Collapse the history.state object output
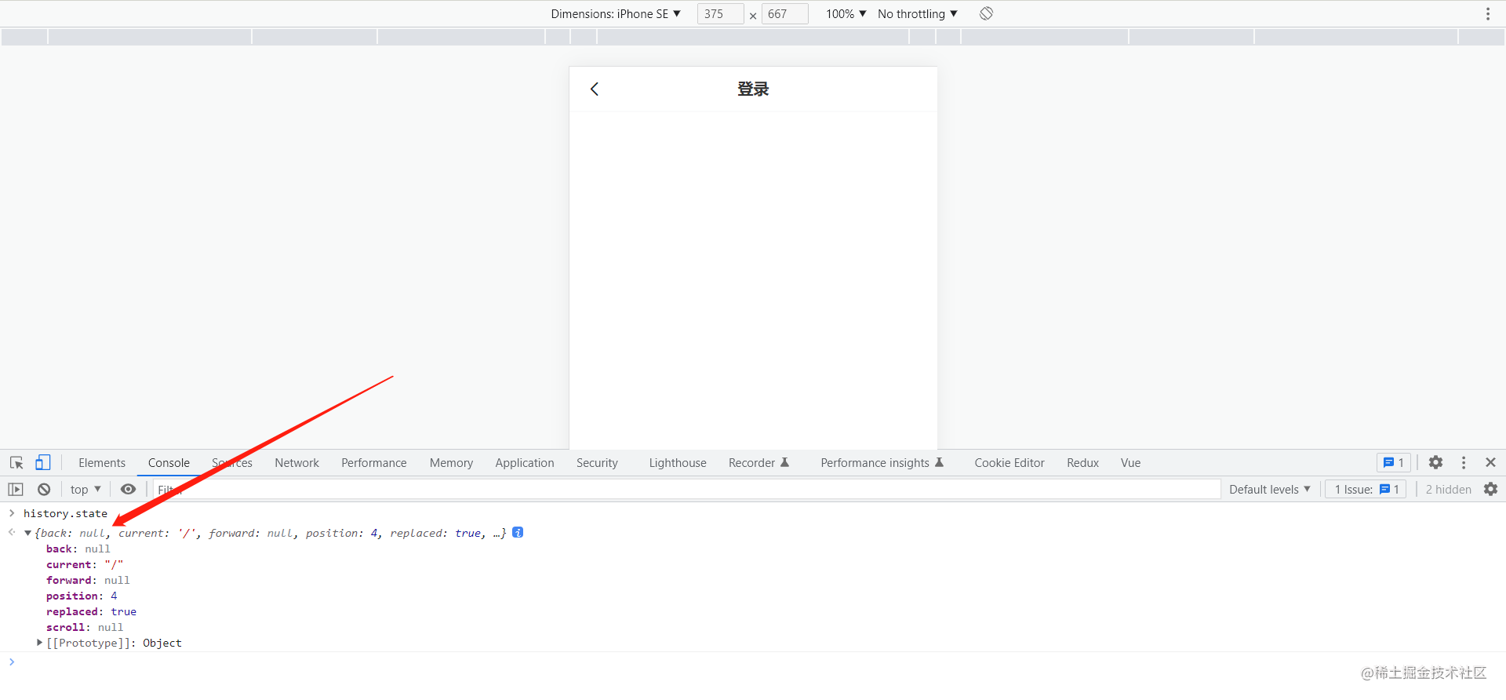Viewport: 1506px width, 700px height. pos(27,533)
